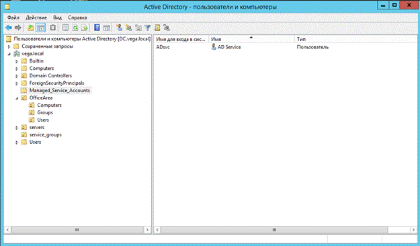This screenshot has height=246, width=420.
Task: Expand the Builtin container
Action: (17, 61)
